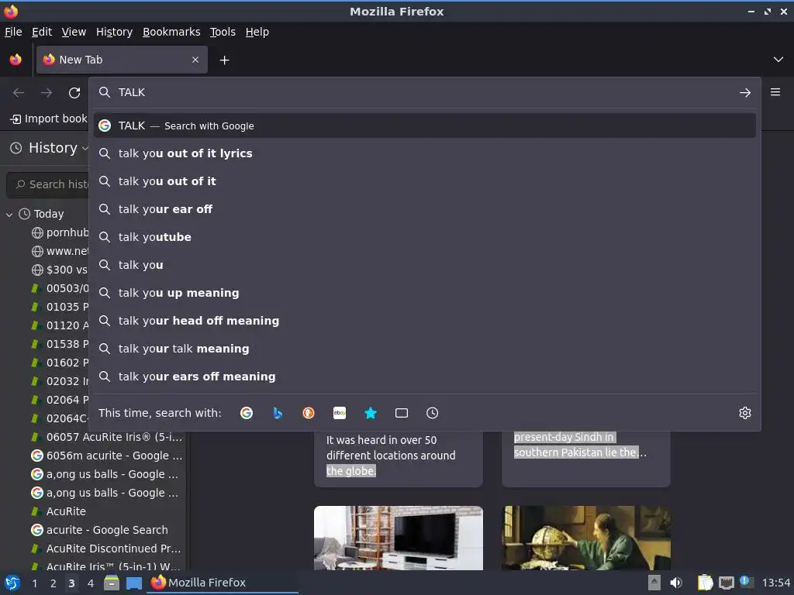Screen dimensions: 794x595
Task: Select TALK — Search with Google suggestion
Action: 424,126
